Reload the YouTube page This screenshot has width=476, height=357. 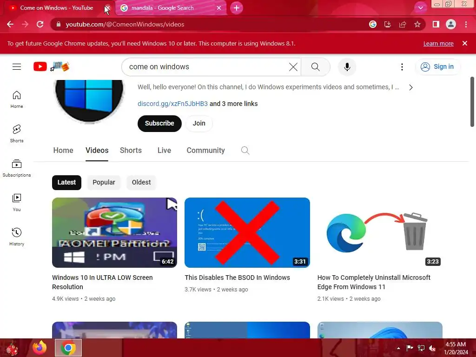point(40,24)
